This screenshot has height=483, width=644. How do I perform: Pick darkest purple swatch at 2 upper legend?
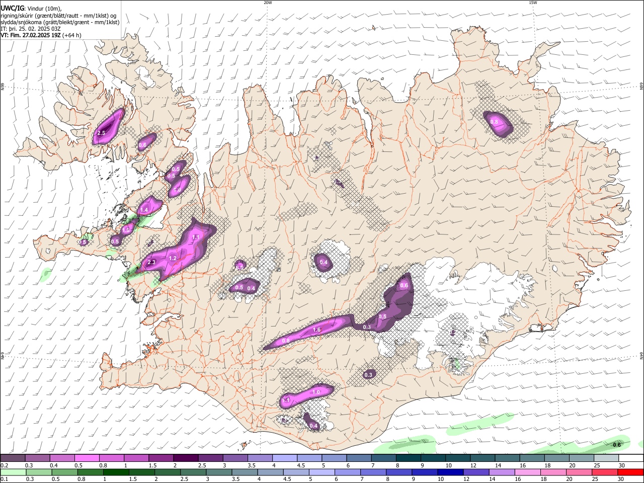(185, 458)
